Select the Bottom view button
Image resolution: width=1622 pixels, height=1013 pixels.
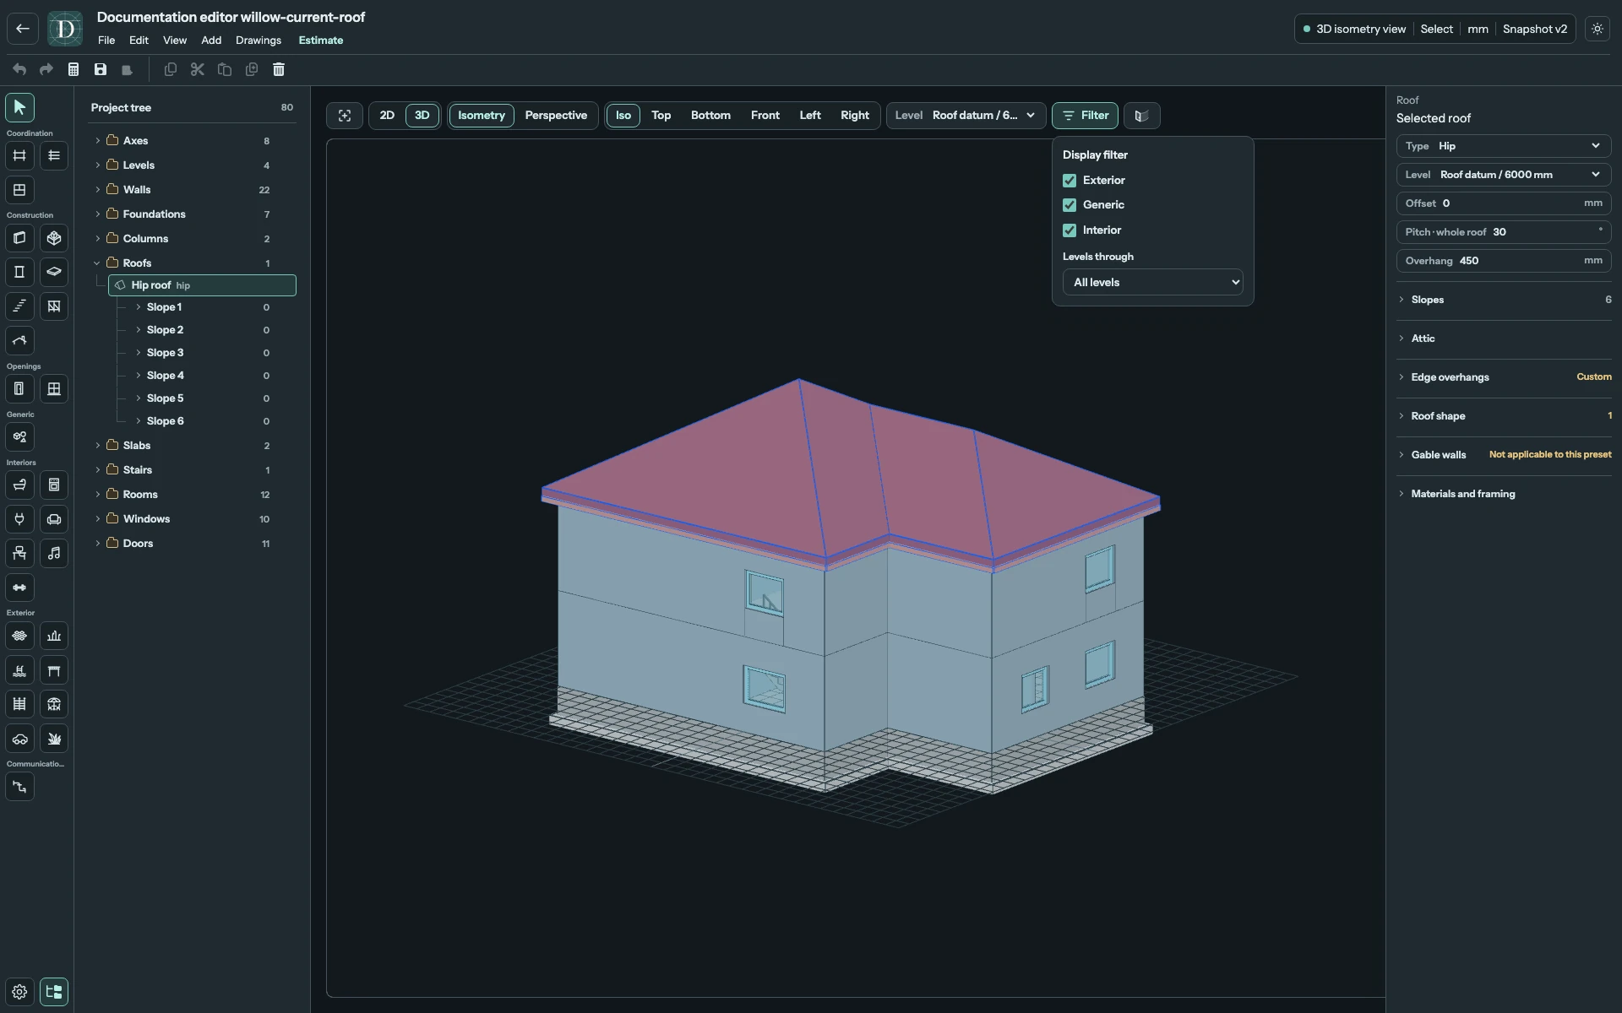point(710,116)
